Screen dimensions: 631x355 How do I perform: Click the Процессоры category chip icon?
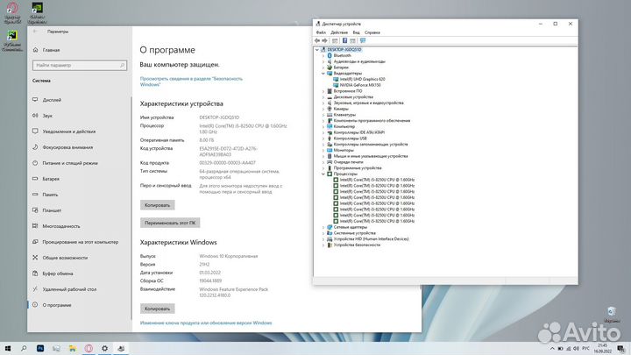pos(330,174)
